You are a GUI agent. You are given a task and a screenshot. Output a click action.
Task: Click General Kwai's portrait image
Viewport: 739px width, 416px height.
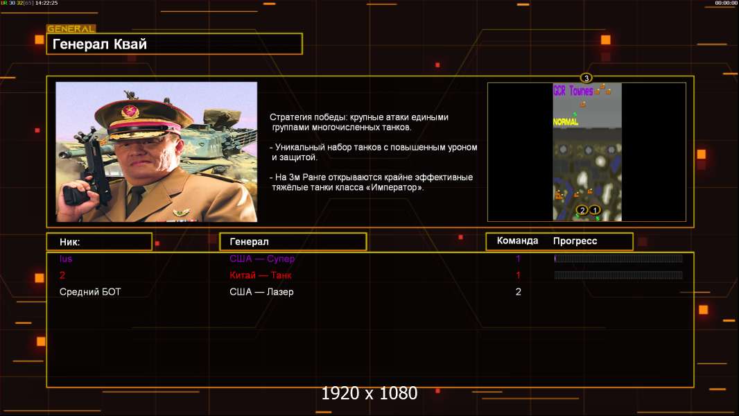[156, 152]
